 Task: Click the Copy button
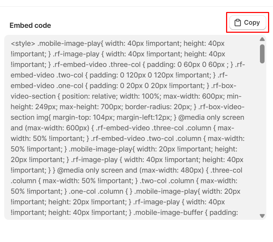tap(248, 23)
